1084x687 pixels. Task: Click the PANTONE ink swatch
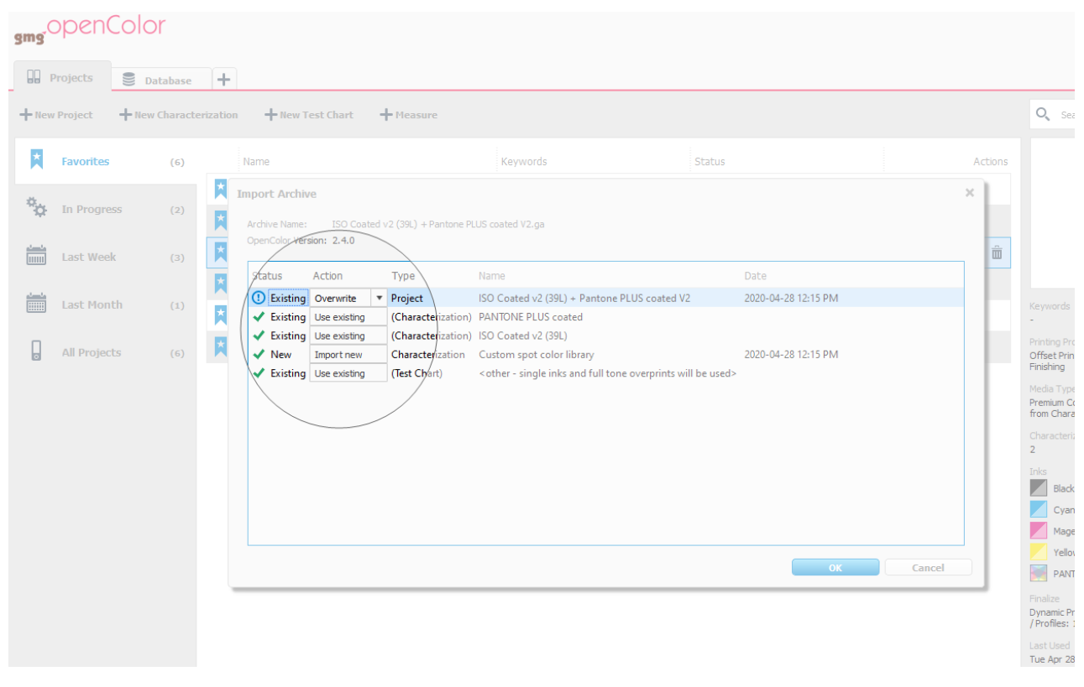coord(1039,574)
